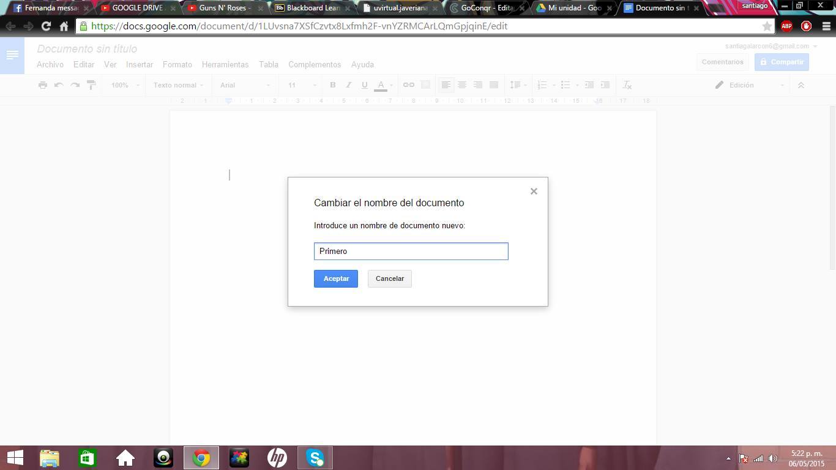The height and width of the screenshot is (470, 836).
Task: Open the Archivo menu
Action: (x=50, y=64)
